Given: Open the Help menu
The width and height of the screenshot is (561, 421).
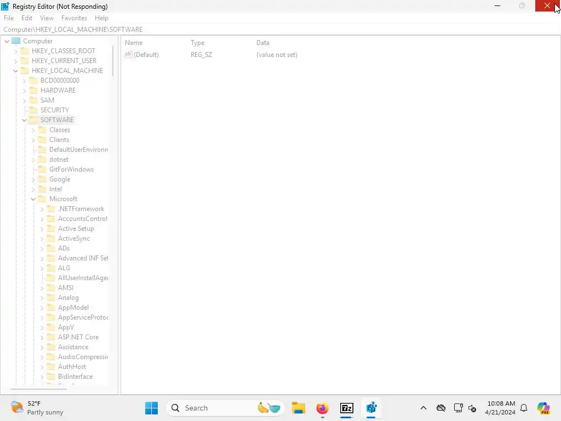Looking at the screenshot, I should 101,18.
